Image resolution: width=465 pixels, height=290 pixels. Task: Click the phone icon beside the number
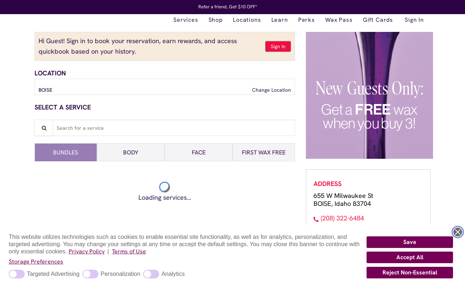pyautogui.click(x=316, y=219)
